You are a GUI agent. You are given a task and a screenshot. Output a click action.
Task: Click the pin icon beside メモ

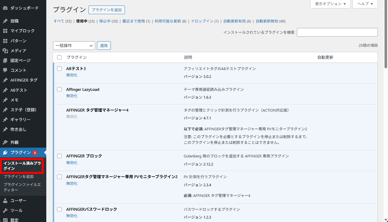pos(5,100)
